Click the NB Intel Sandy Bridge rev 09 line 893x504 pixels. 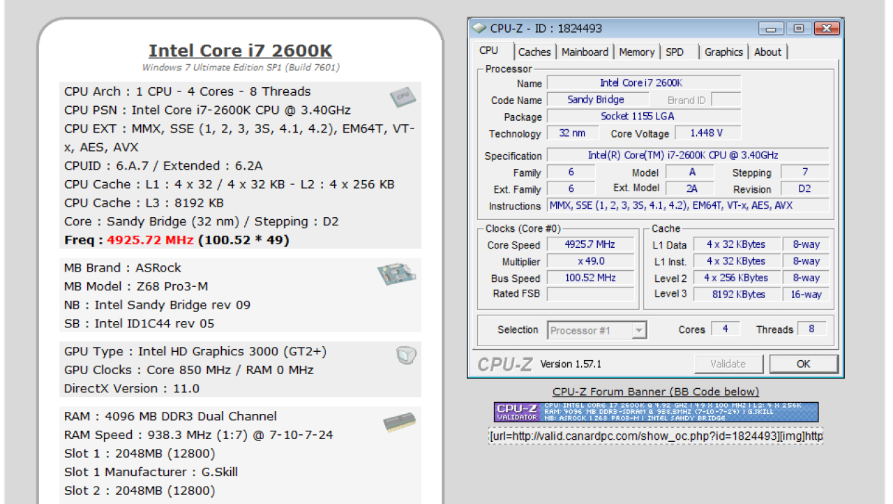(157, 305)
